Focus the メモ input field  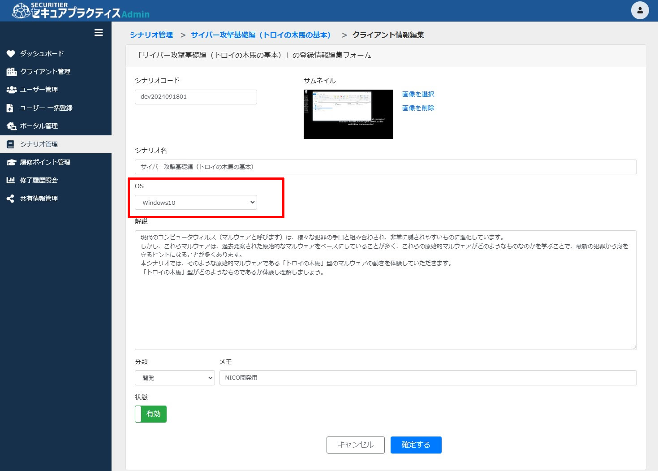click(x=428, y=378)
